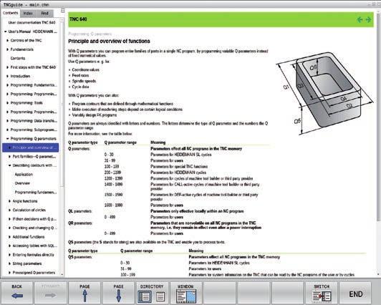The image size is (381, 305).
Task: Click the '200 - 1199' range cell
Action: point(112,173)
